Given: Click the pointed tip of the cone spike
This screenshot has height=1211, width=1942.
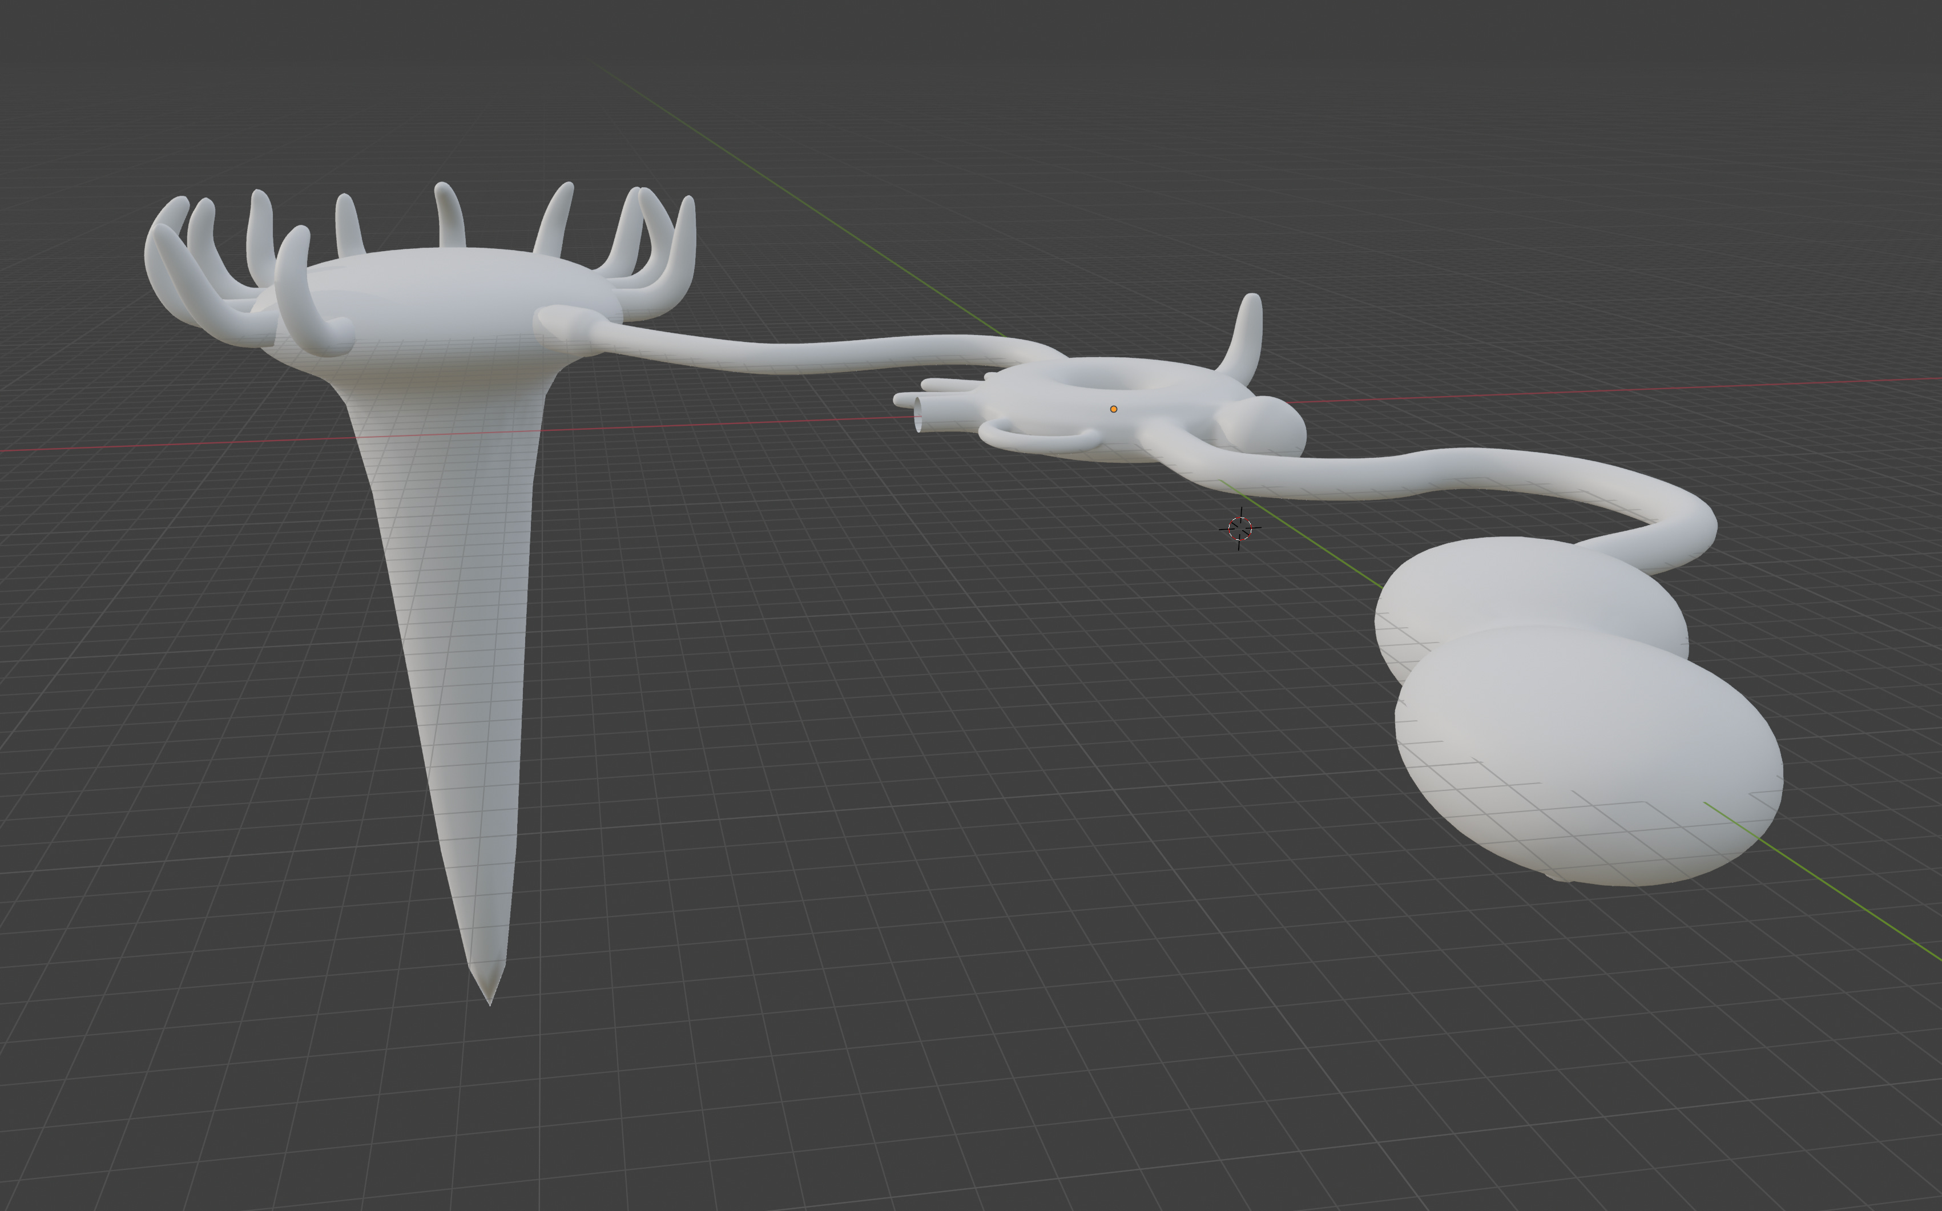Looking at the screenshot, I should (490, 998).
